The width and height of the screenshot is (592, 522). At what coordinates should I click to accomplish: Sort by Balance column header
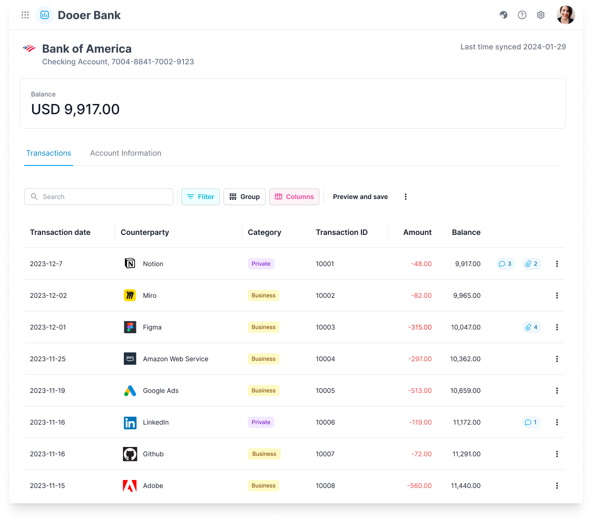click(466, 232)
